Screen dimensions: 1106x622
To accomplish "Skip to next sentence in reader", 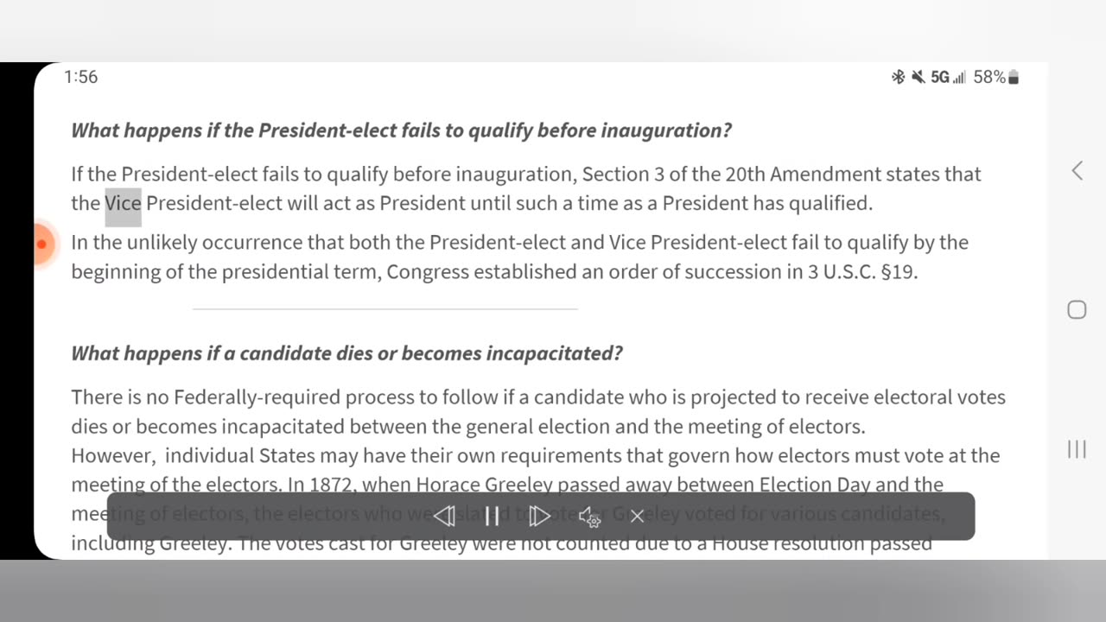I will [x=540, y=517].
